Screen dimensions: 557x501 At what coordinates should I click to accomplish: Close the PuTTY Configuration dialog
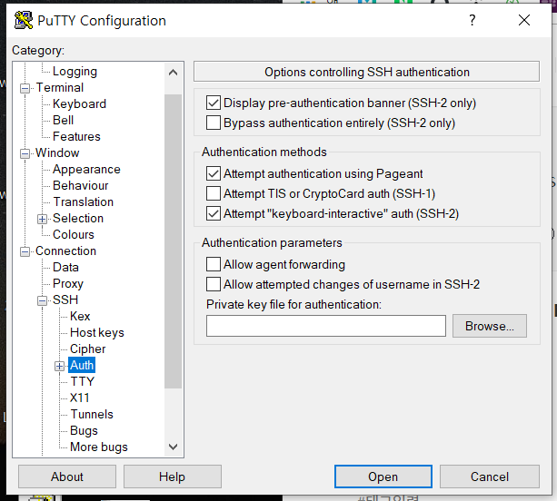(x=524, y=20)
